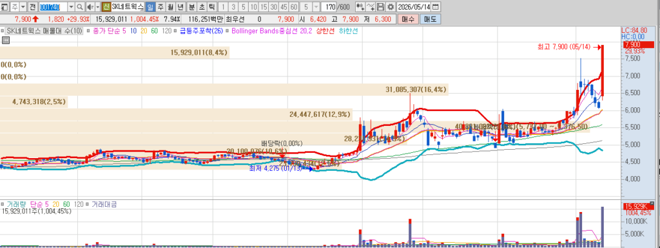The height and width of the screenshot is (248, 660).
Task: Select the 10 interval button
Action: click(x=253, y=7)
